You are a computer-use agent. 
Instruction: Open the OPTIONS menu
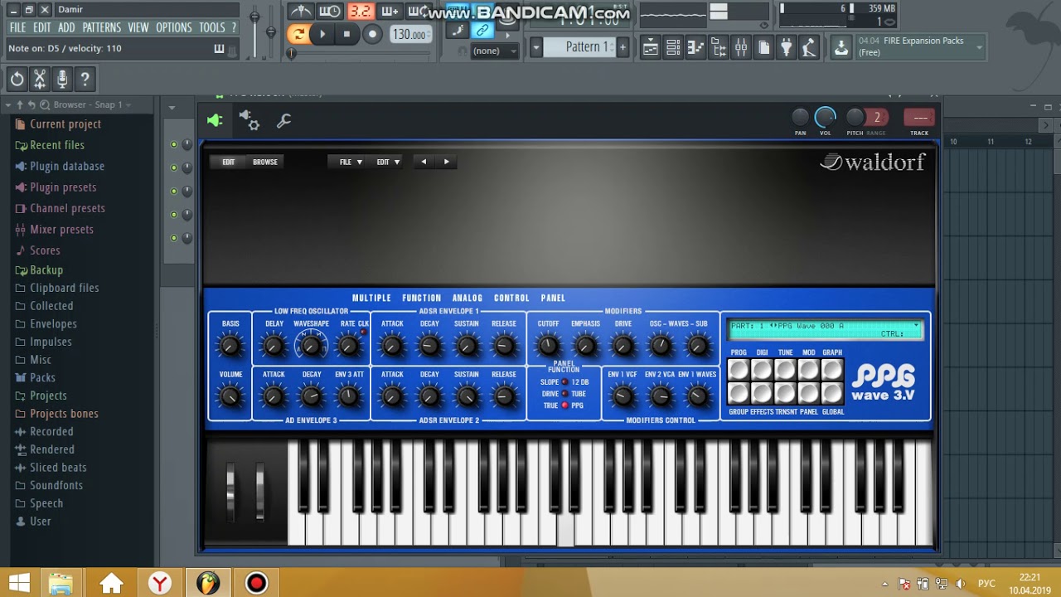point(174,27)
